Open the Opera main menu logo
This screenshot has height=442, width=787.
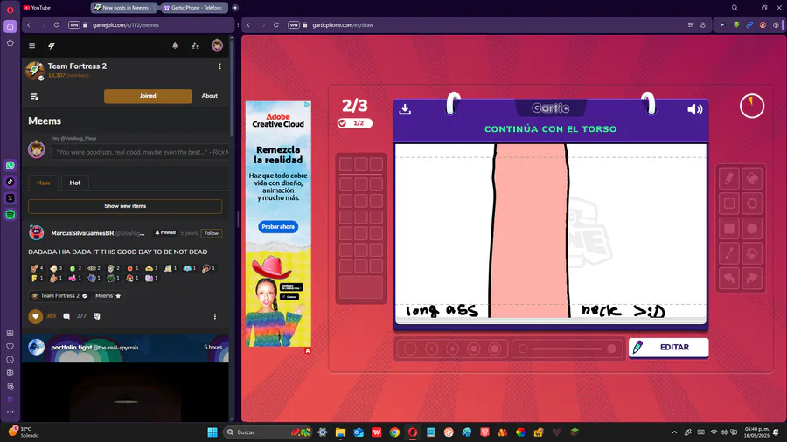point(10,10)
